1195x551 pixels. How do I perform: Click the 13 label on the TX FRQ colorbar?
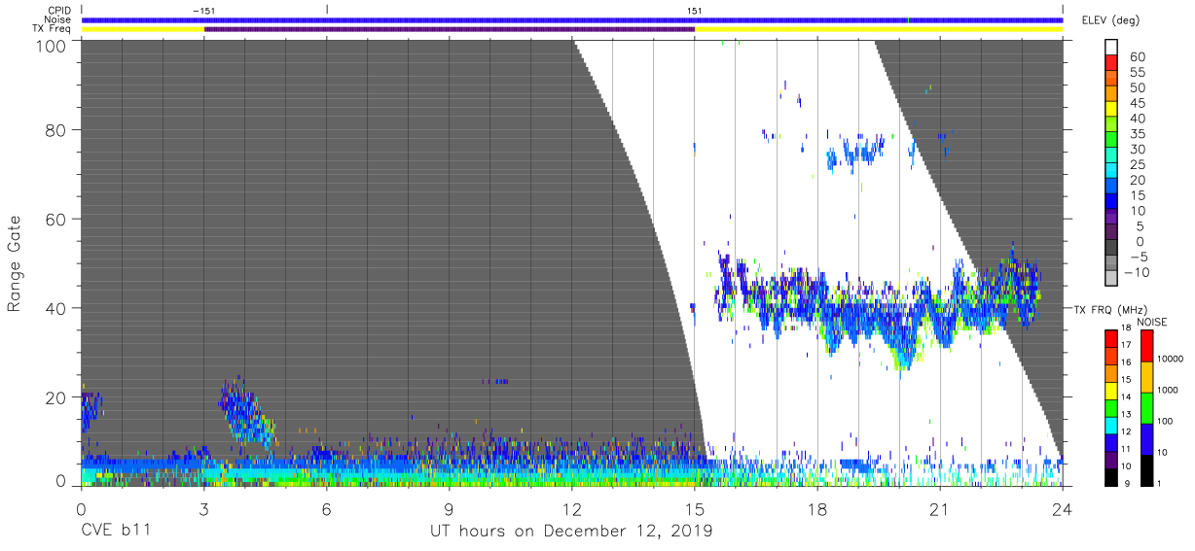[1128, 416]
